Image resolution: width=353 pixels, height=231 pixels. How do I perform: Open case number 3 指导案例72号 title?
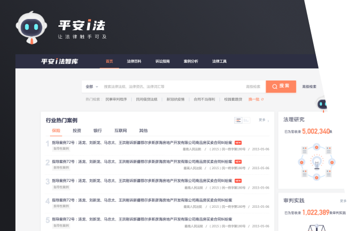pyautogui.click(x=142, y=180)
